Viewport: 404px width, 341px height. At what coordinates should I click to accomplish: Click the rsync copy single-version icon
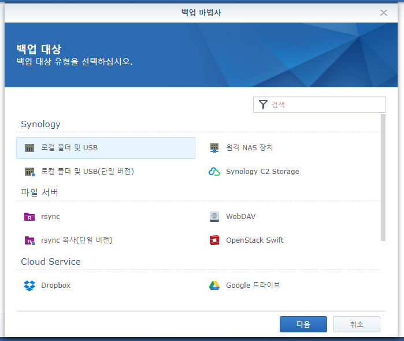pyautogui.click(x=29, y=240)
